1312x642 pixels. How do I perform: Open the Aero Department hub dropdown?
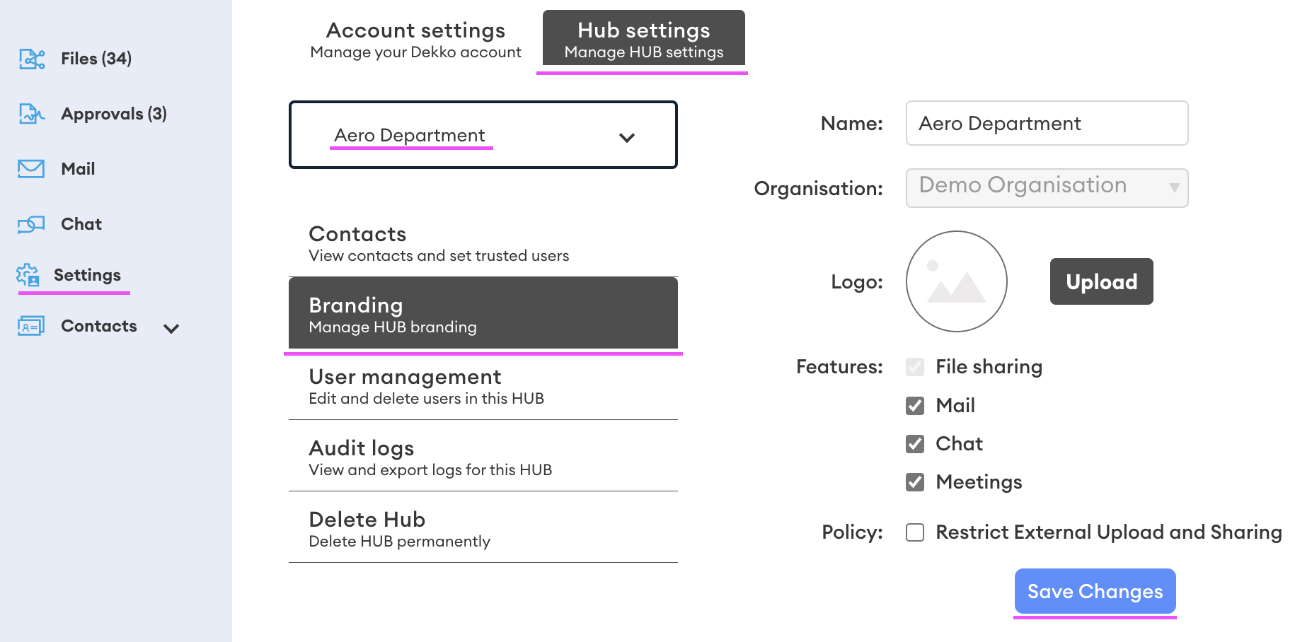[483, 135]
